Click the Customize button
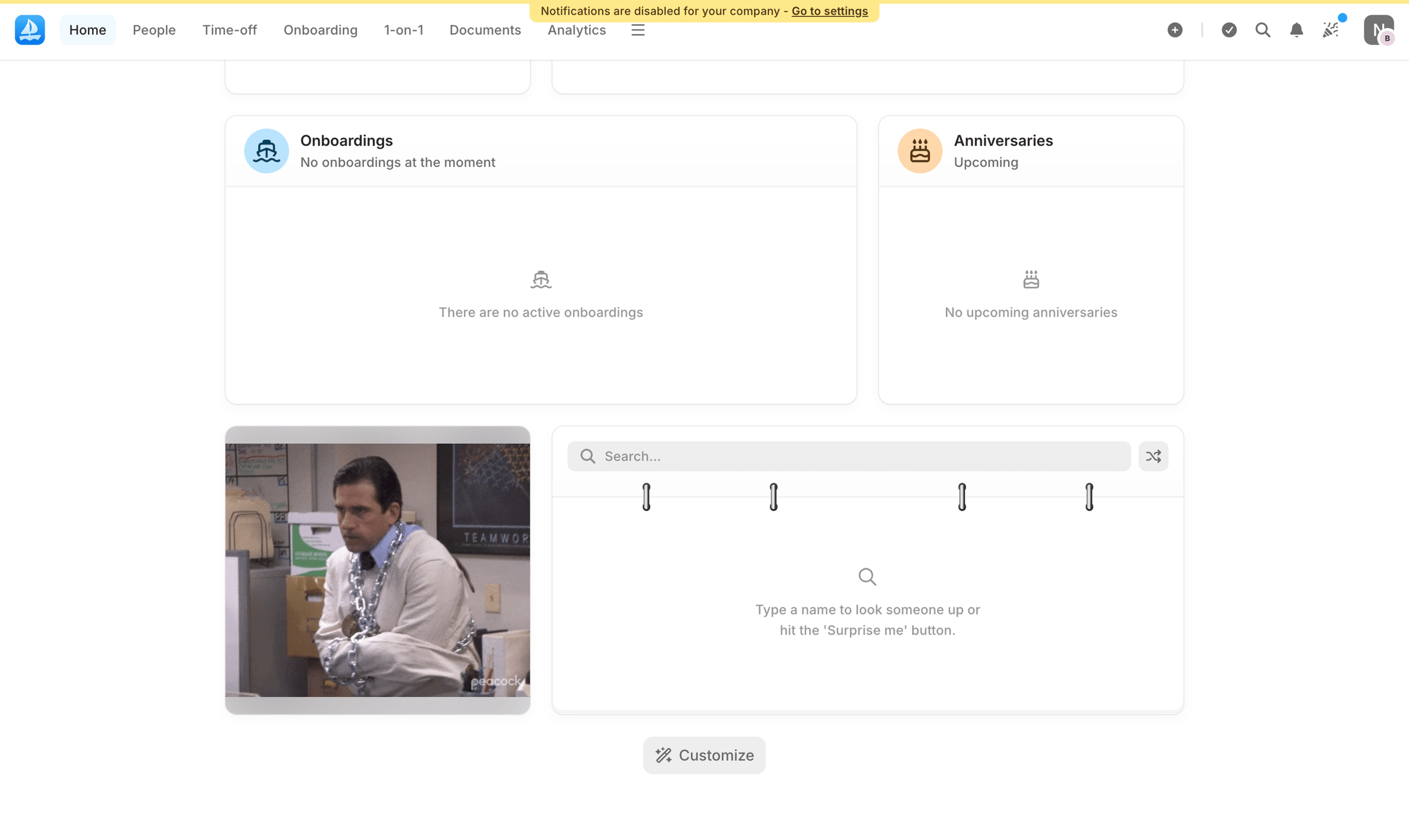This screenshot has width=1409, height=819. 704,755
